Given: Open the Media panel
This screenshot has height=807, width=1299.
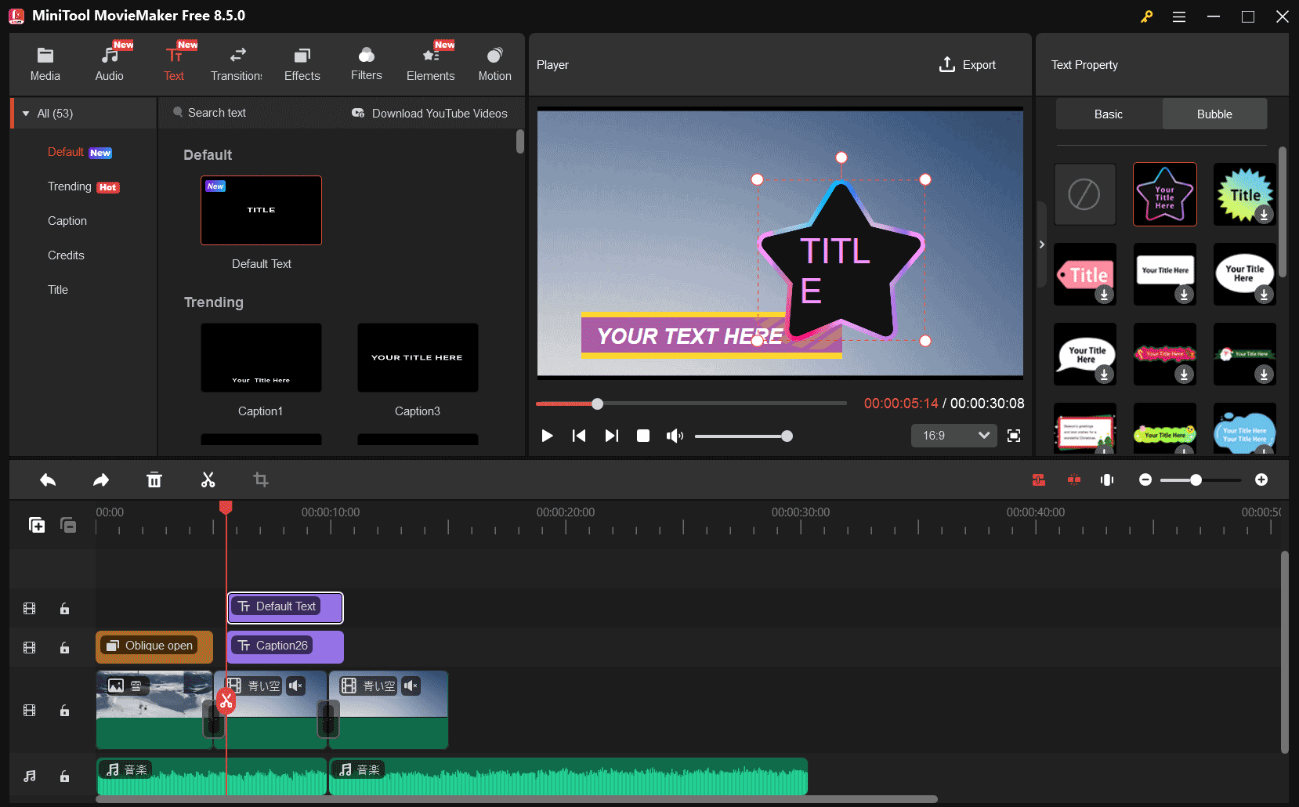Looking at the screenshot, I should (45, 63).
